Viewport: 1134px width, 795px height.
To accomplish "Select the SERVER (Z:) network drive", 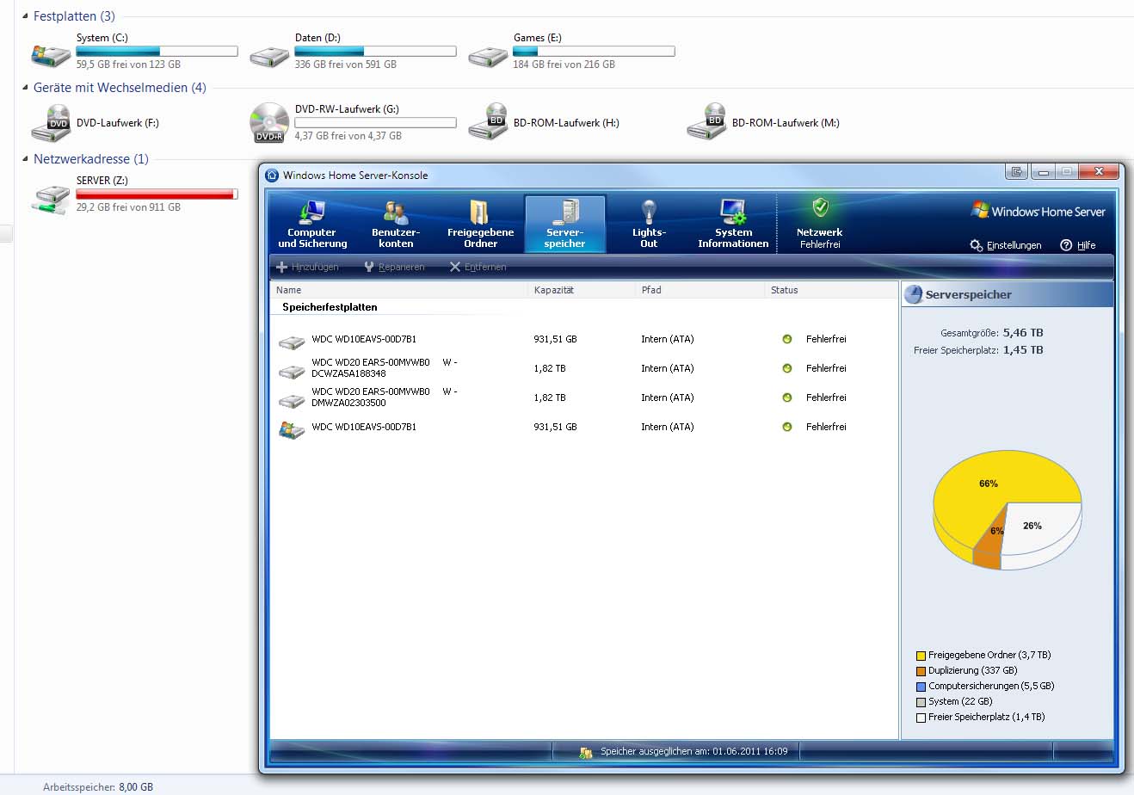I will (52, 196).
